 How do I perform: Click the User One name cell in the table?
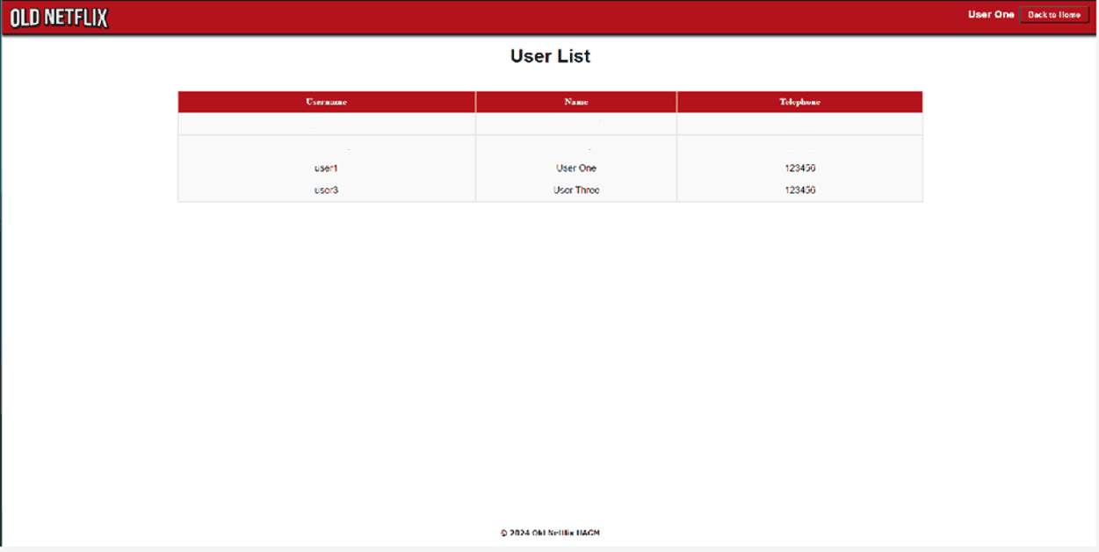[576, 168]
